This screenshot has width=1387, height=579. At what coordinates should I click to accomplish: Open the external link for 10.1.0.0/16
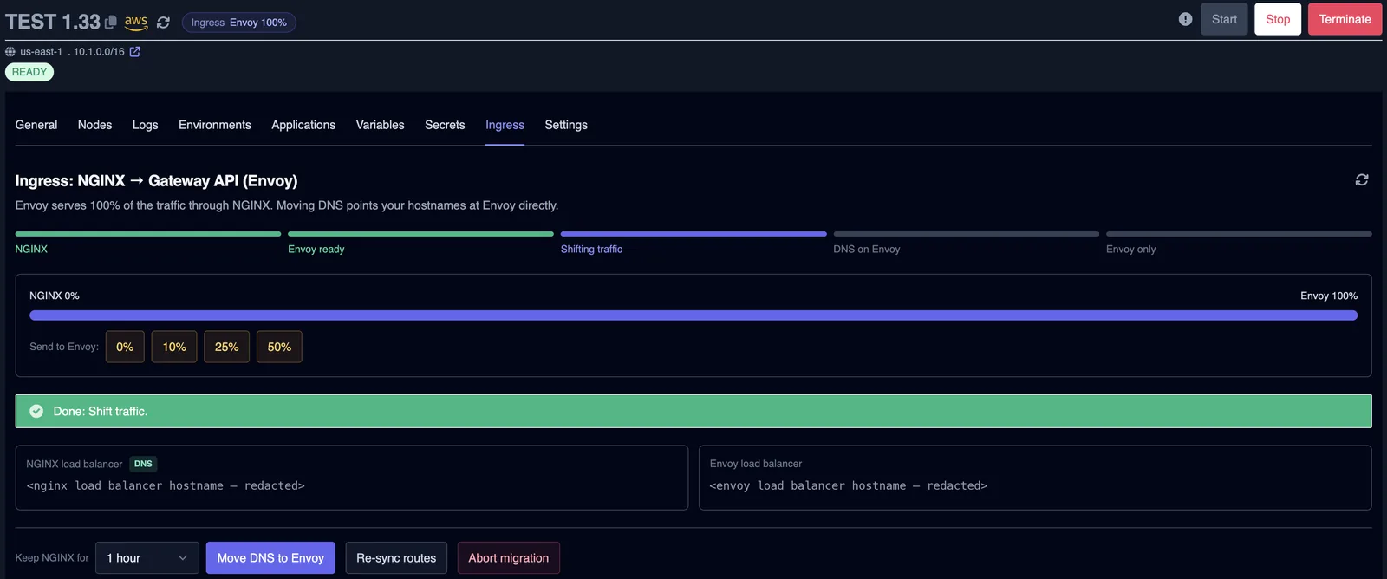[134, 52]
